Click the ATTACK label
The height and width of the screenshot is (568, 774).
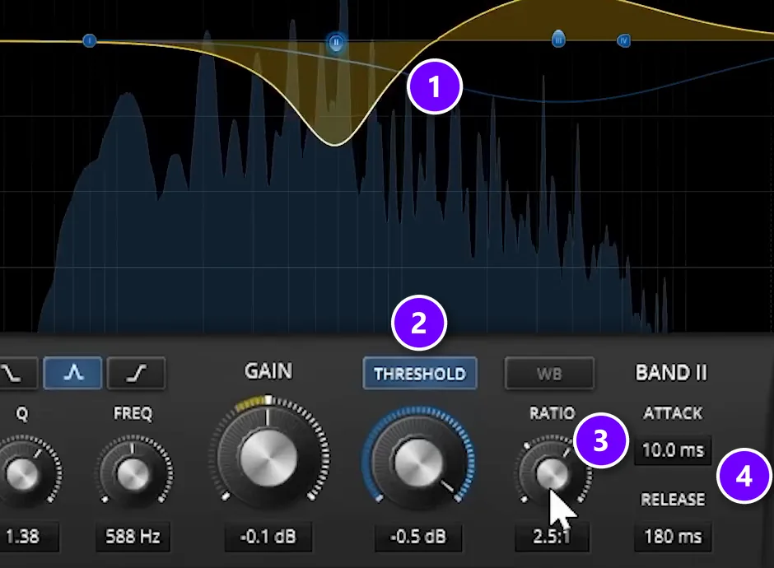[673, 413]
